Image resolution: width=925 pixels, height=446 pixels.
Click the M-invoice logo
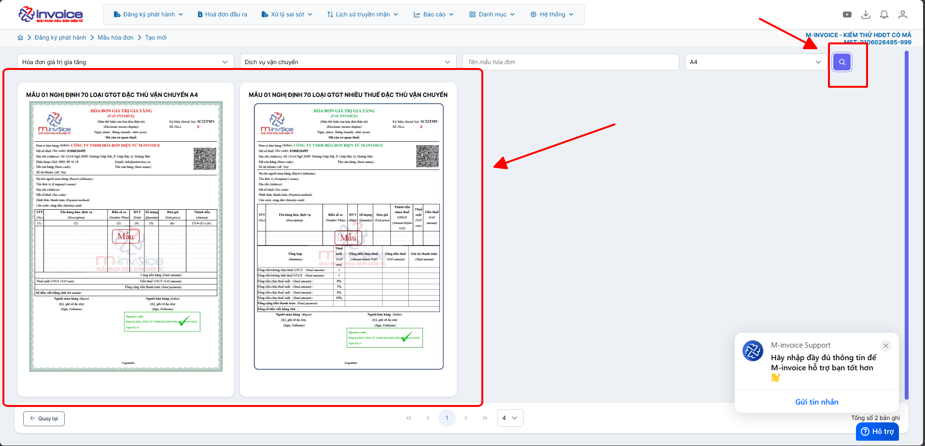click(x=51, y=14)
